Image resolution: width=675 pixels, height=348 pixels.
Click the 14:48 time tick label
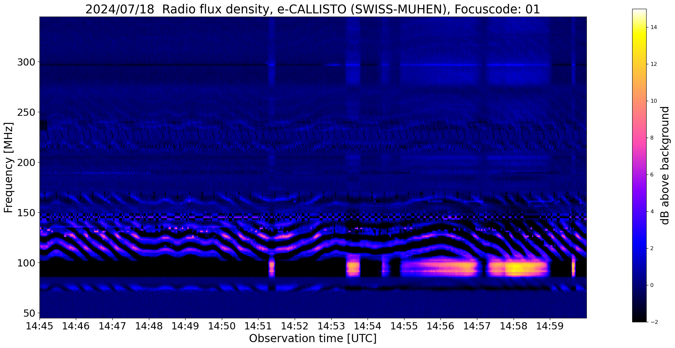click(x=149, y=326)
